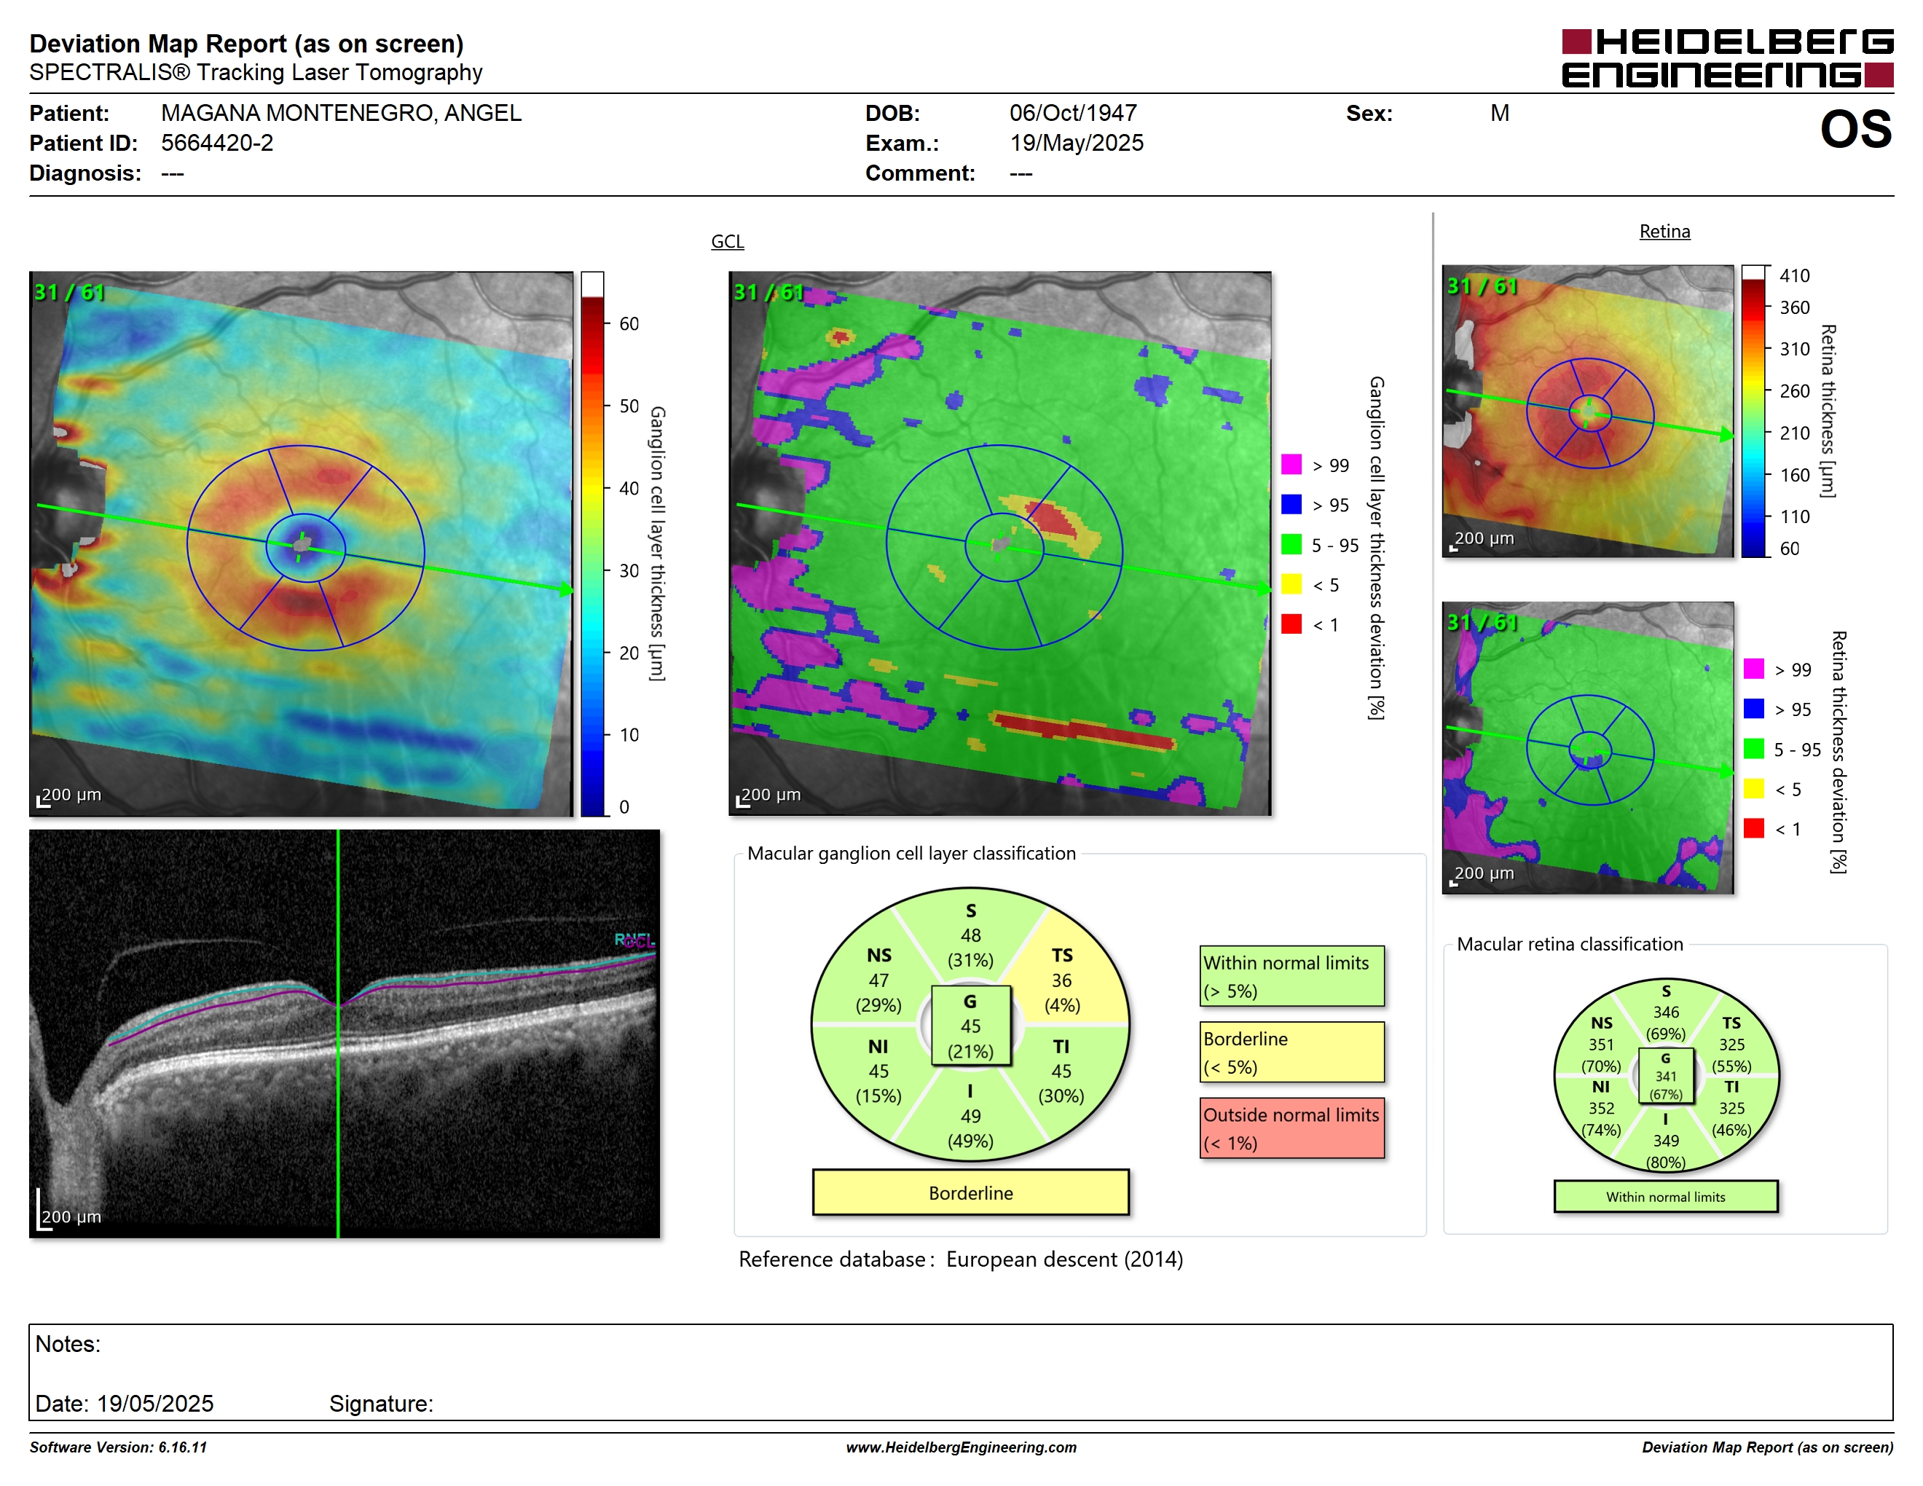Click GCL sector S value 48
This screenshot has width=1923, height=1486.
(x=970, y=935)
